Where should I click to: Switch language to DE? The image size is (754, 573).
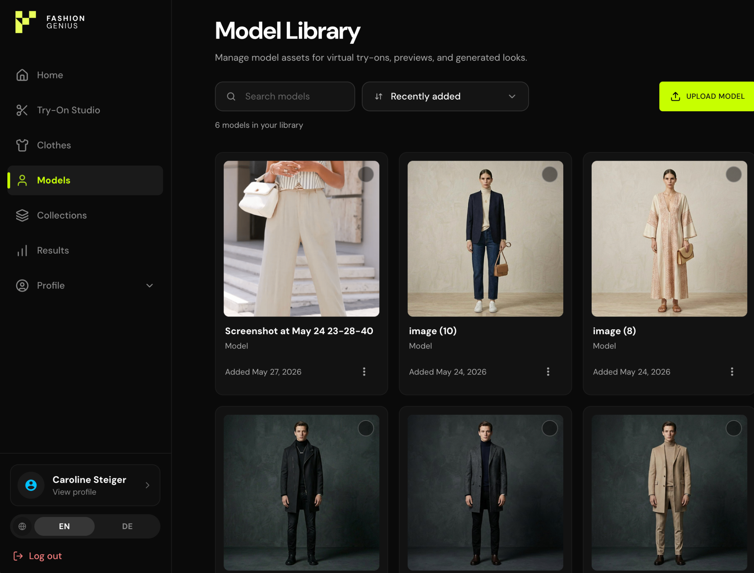pos(127,527)
